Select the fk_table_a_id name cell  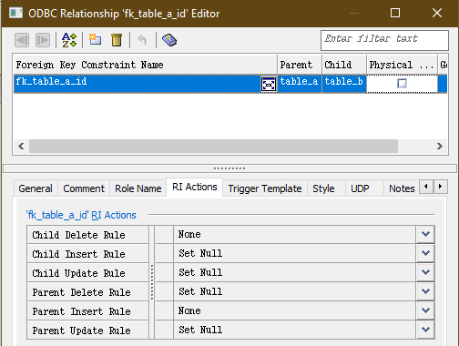[x=138, y=84]
